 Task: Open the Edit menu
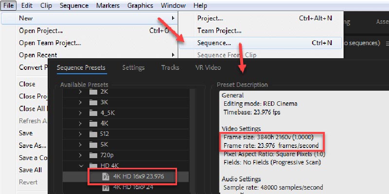click(x=27, y=6)
